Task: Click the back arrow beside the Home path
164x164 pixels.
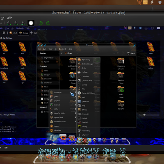Action: point(62,53)
